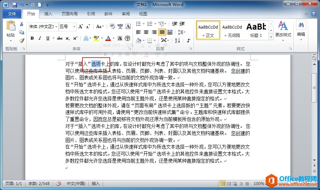The width and height of the screenshot is (320, 190).
Task: Select Print Layout view button
Action: 223,184
